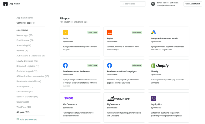The height and width of the screenshot is (124, 205).
Task: Open Customer support (12) collection
Action: [27, 71]
